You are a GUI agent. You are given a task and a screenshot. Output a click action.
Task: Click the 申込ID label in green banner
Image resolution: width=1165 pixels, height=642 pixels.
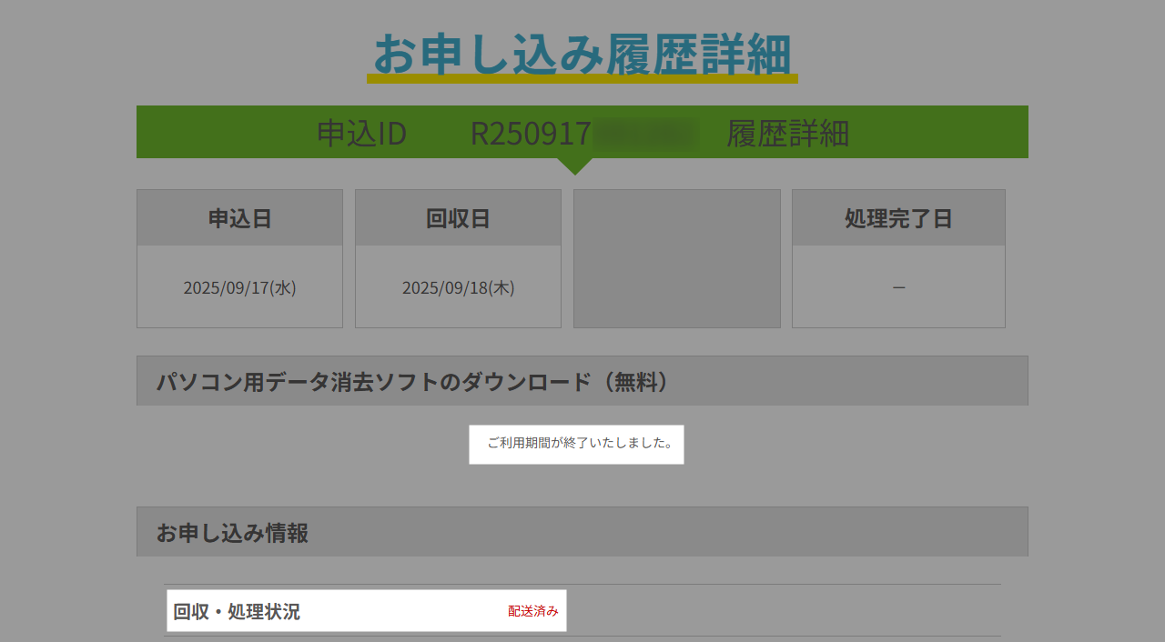pos(361,134)
